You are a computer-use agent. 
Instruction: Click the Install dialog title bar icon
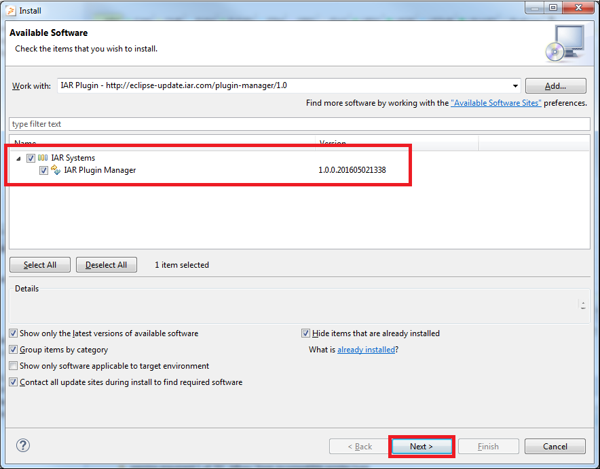pos(11,10)
